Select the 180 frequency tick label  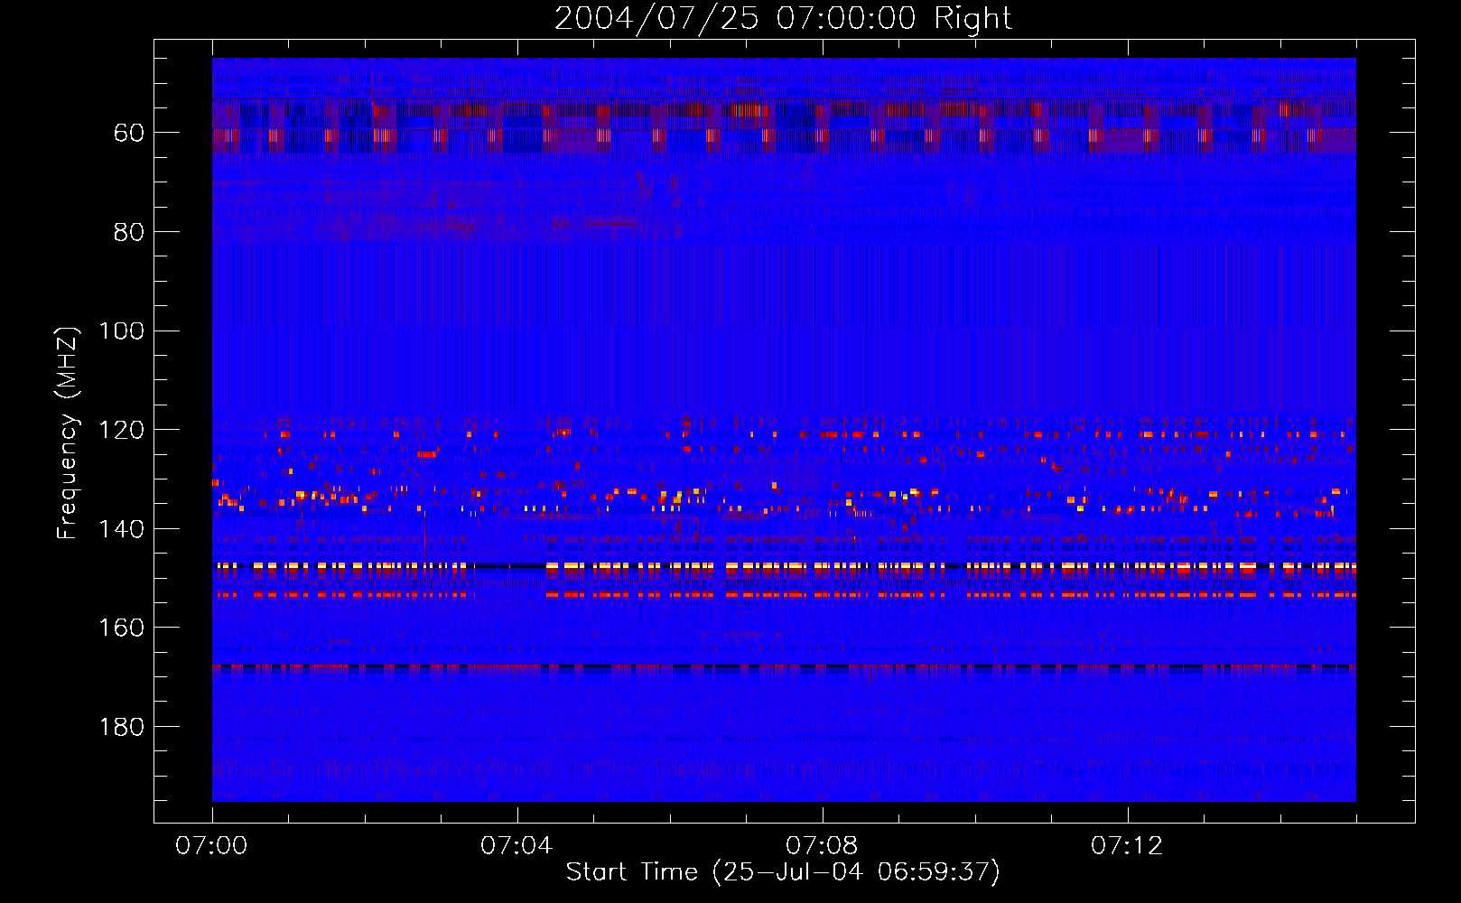(122, 727)
